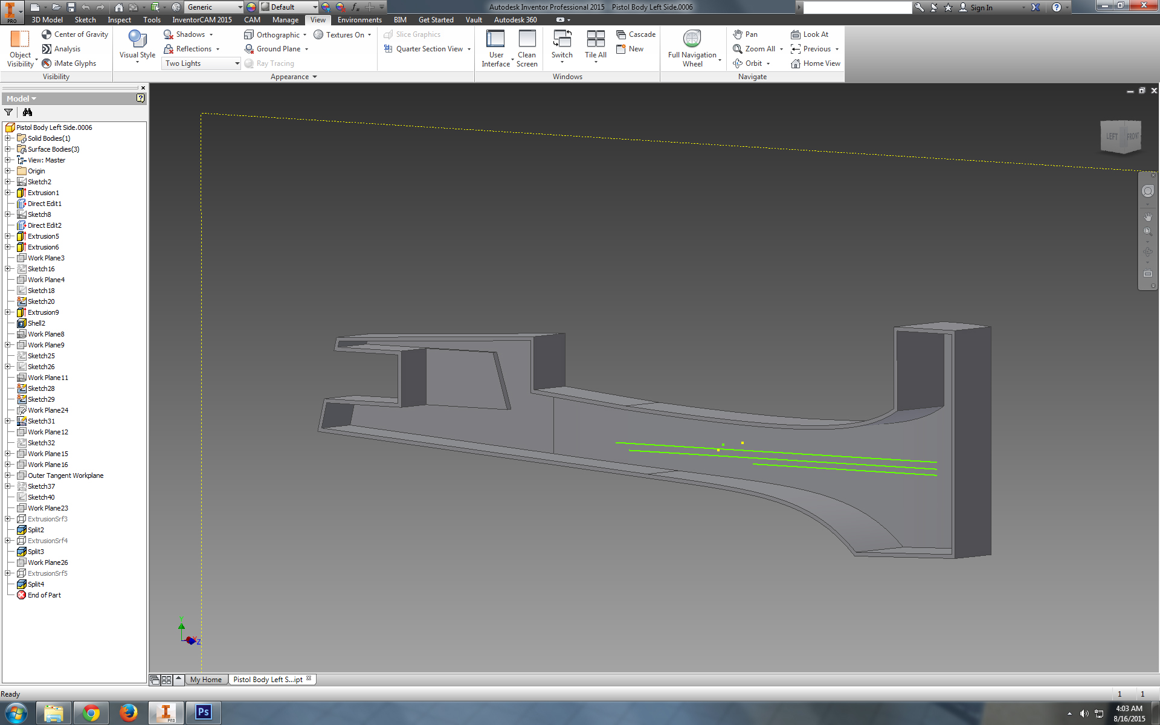Switch to the Inspect ribbon tab

point(119,20)
